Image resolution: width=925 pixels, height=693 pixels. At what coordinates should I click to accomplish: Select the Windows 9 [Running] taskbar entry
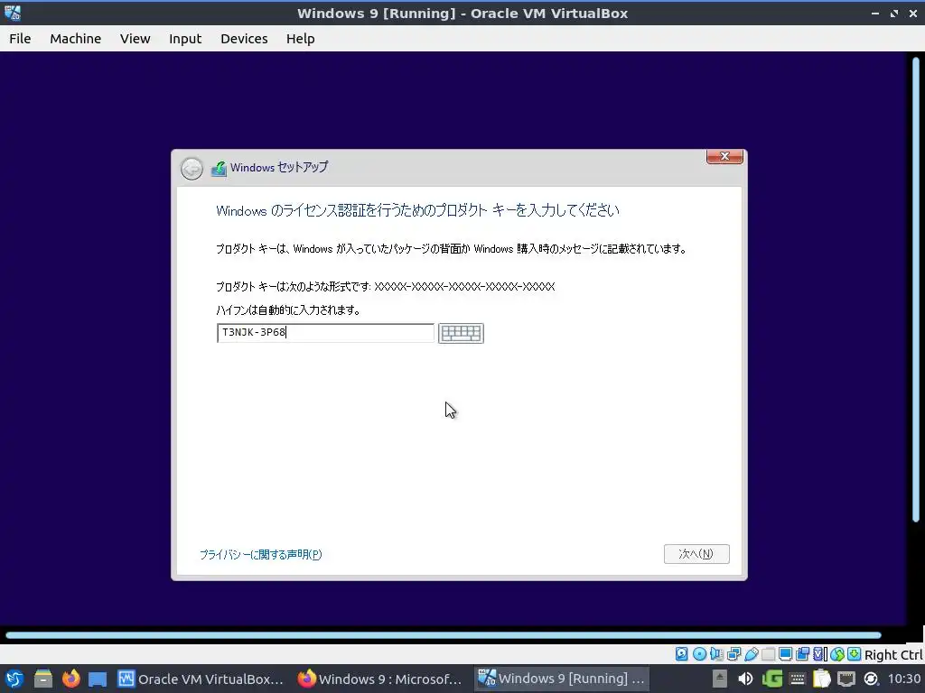coord(561,679)
